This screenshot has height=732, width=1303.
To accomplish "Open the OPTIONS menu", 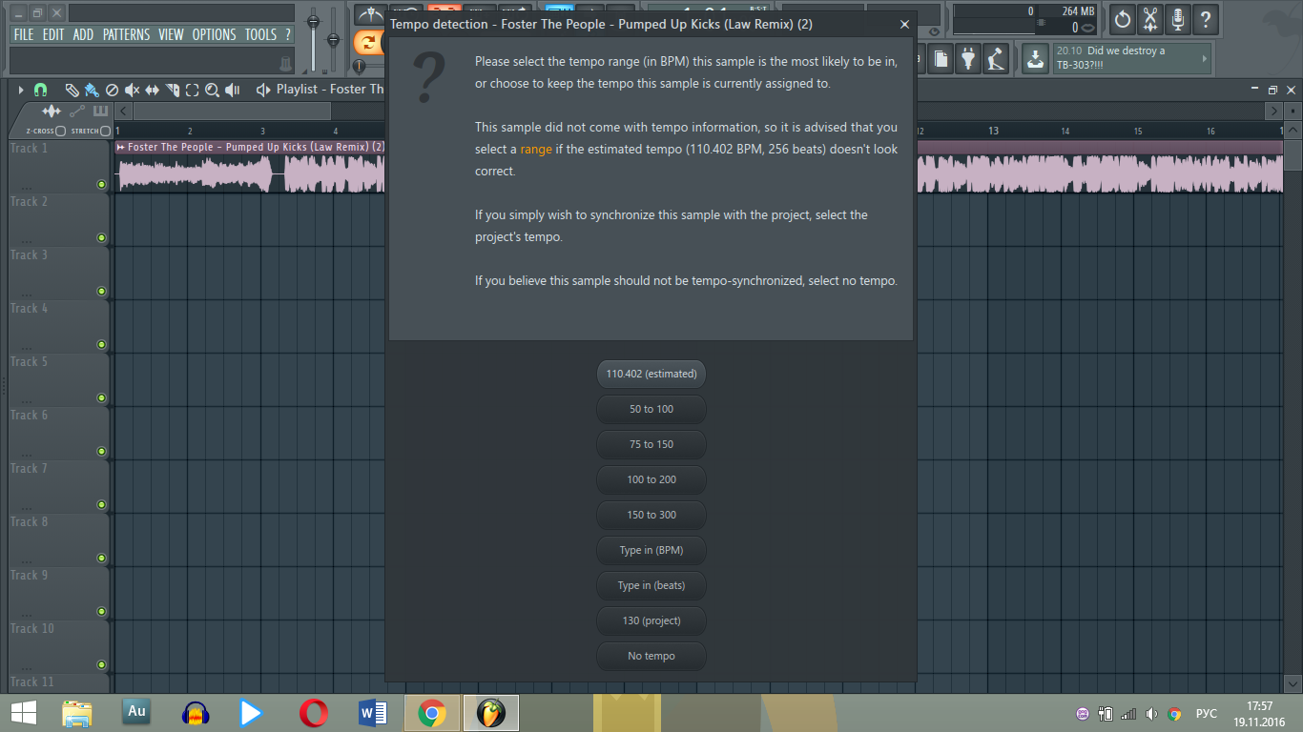I will point(214,34).
